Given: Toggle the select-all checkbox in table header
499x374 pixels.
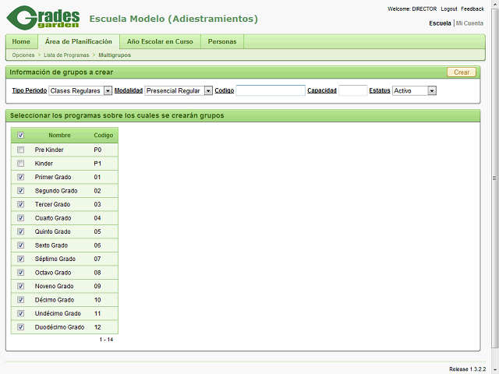Looking at the screenshot, I should coord(20,135).
